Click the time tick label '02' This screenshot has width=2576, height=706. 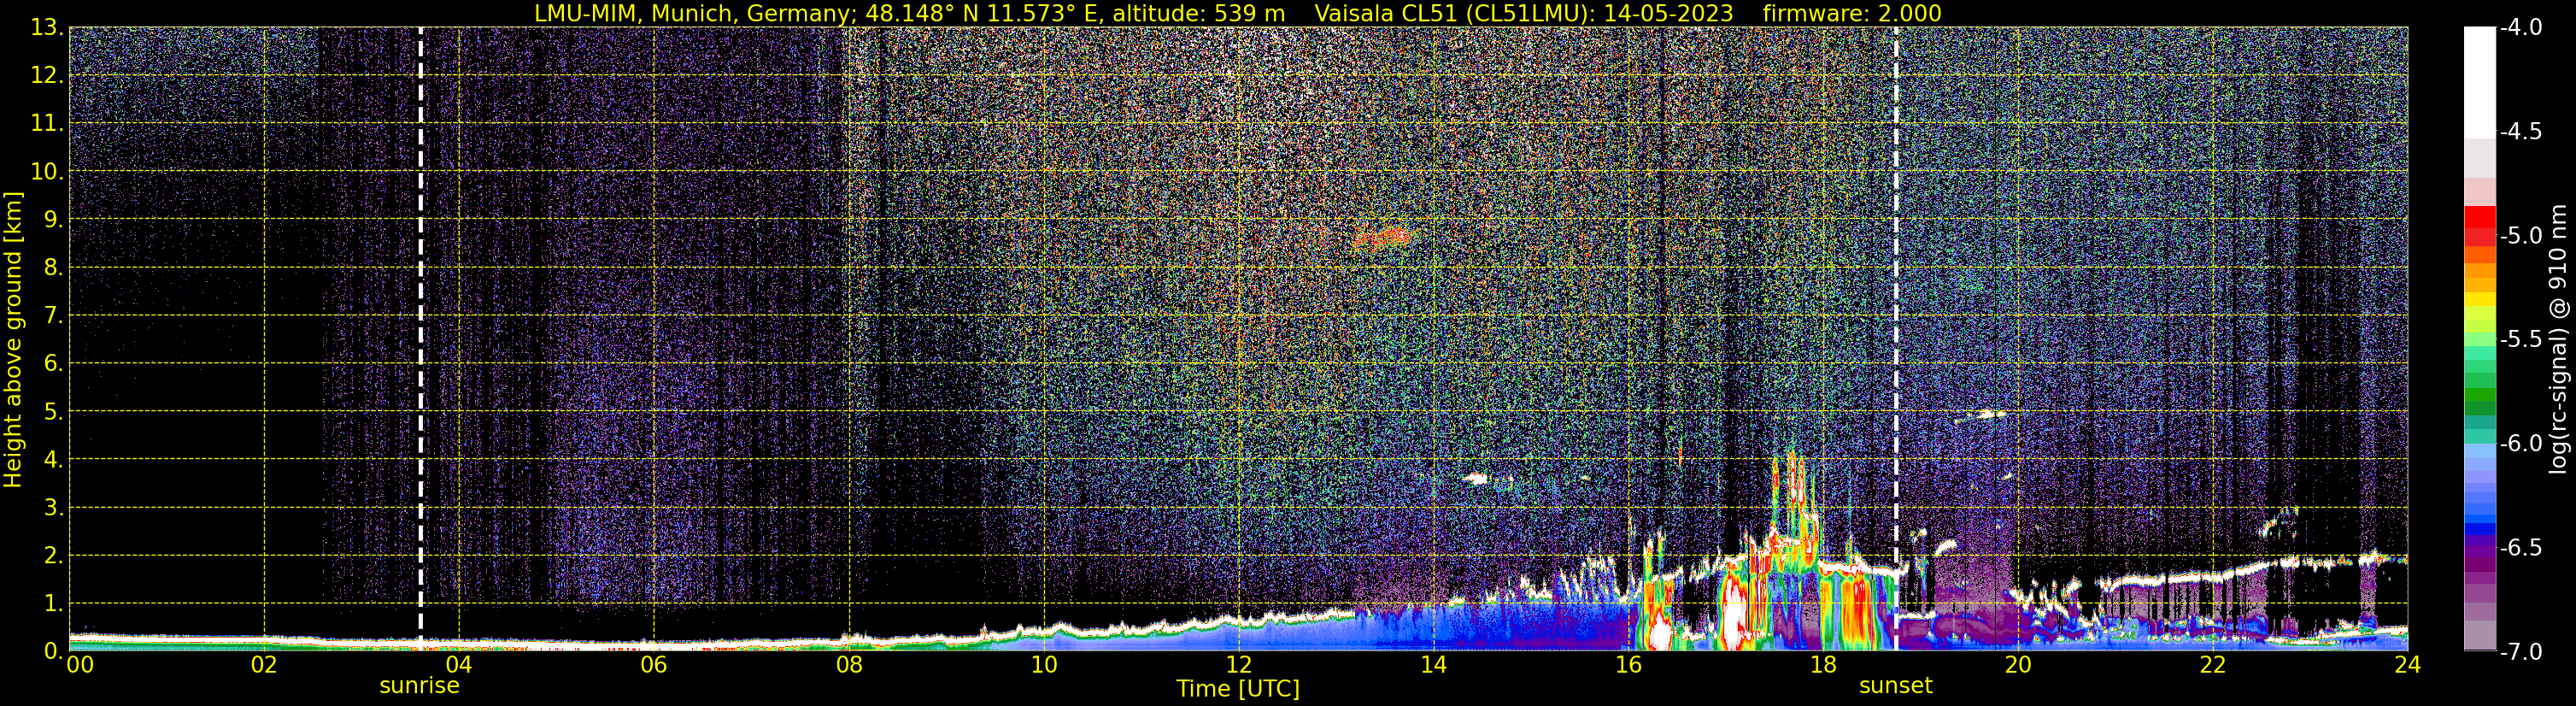263,665
